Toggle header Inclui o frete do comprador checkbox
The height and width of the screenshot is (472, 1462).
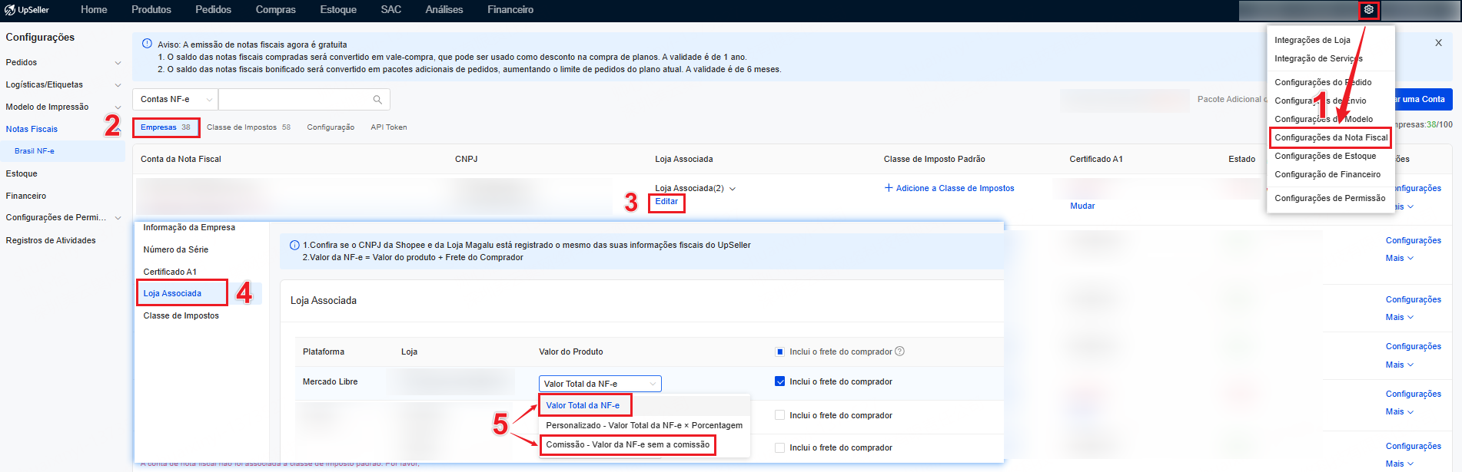click(x=780, y=352)
